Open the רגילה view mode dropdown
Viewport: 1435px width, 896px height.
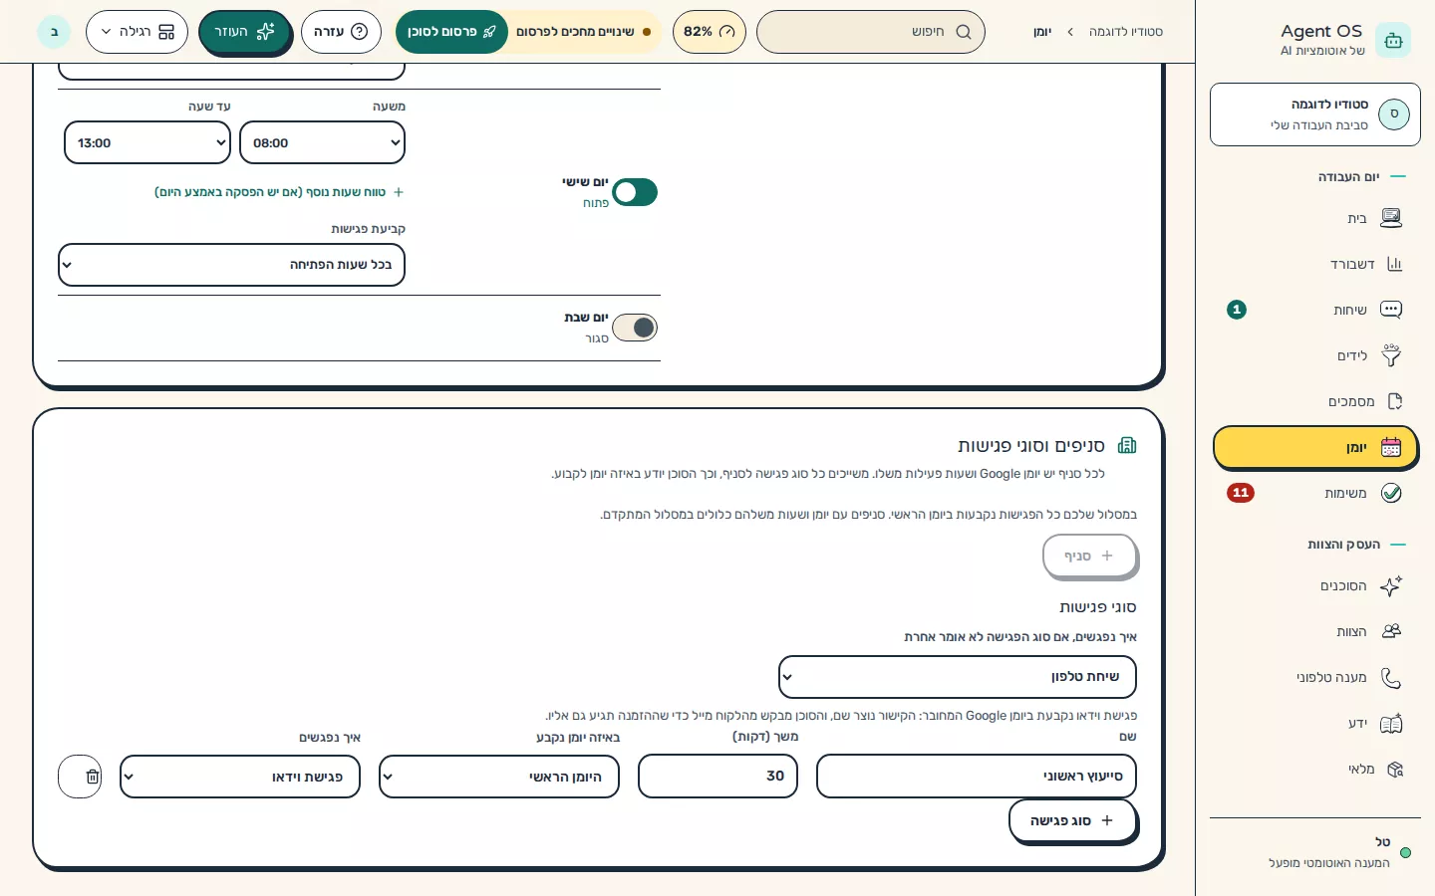[x=137, y=32]
